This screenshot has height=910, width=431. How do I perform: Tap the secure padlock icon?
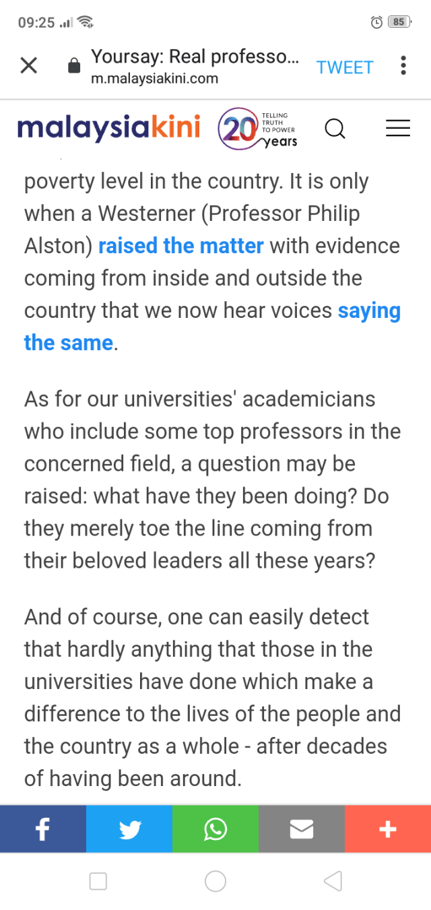point(73,66)
